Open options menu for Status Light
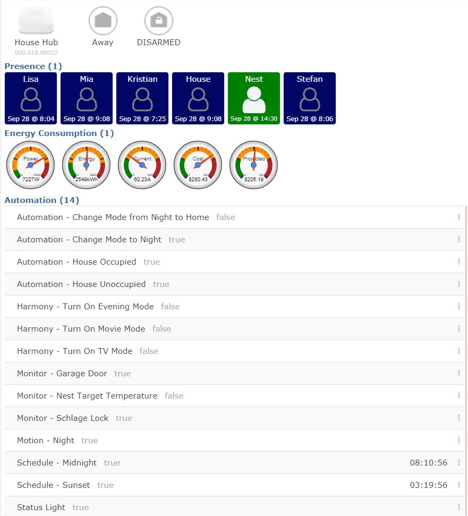468x516 pixels. tap(458, 507)
